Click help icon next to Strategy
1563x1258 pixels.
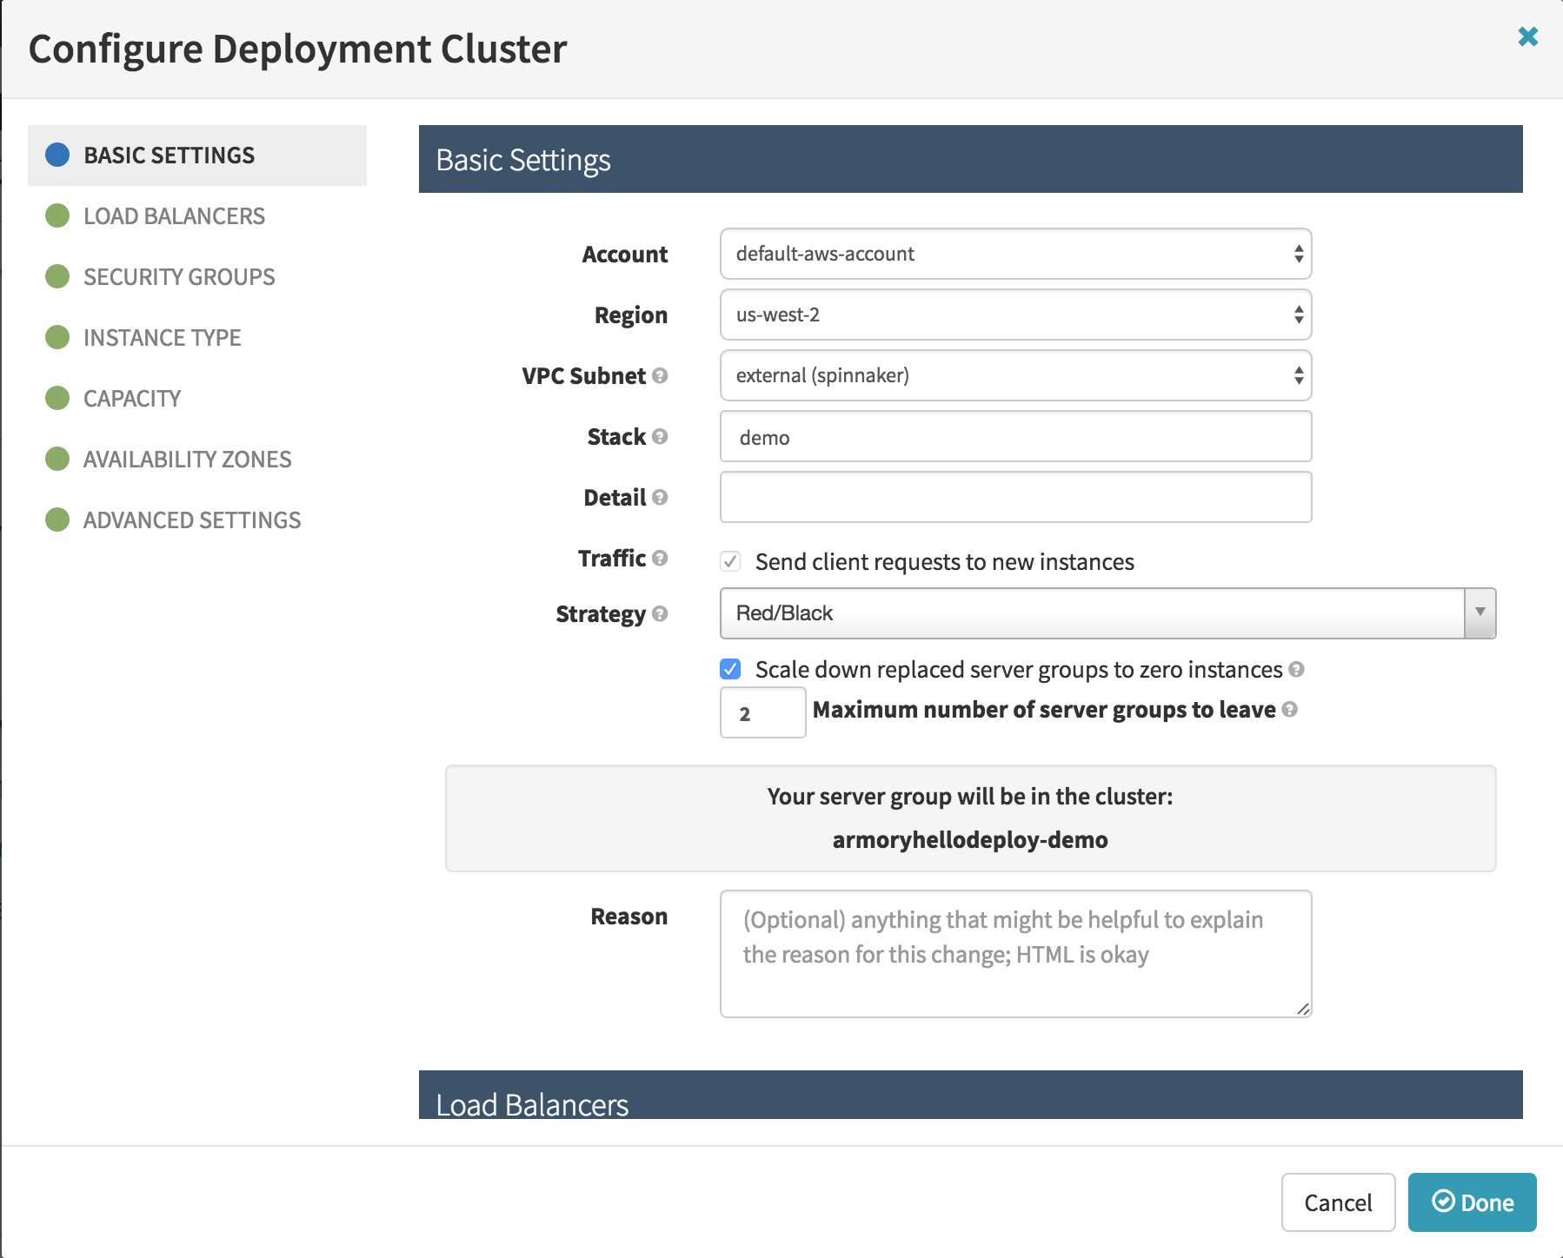coord(660,613)
